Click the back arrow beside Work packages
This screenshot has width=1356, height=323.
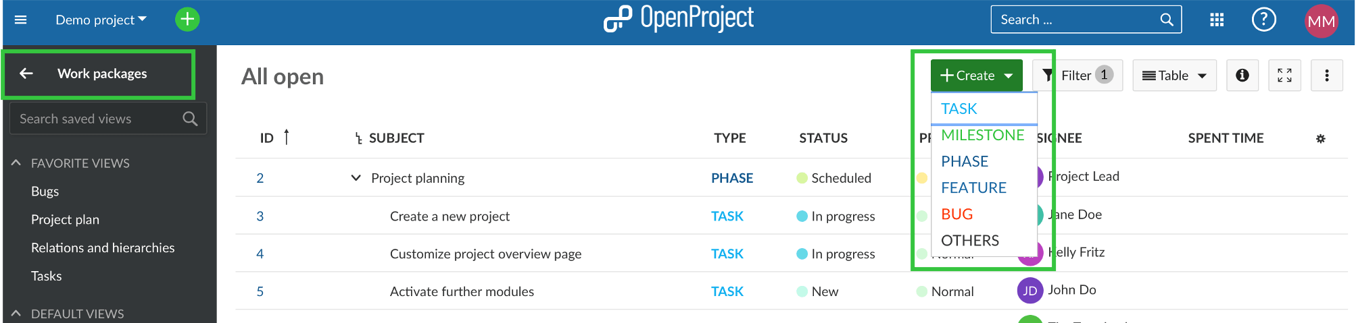(26, 74)
